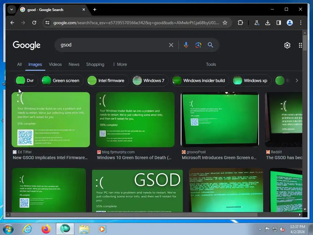Open the network tray icon
This screenshot has width=313, height=235.
(x=275, y=229)
